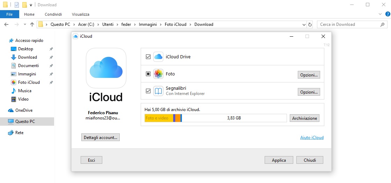Unpin Desktop using its pin icon
This screenshot has height=183, width=391.
51,49
